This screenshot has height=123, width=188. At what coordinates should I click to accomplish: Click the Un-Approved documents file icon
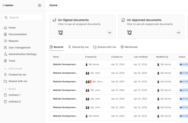[123, 20]
